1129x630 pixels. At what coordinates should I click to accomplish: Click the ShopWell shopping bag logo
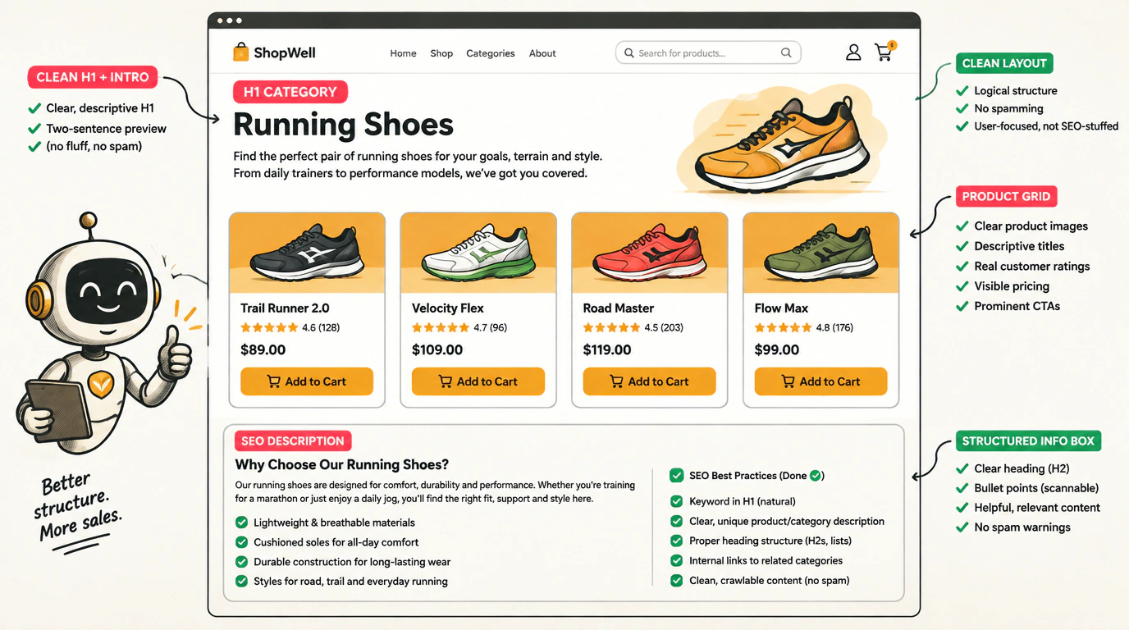click(x=240, y=52)
